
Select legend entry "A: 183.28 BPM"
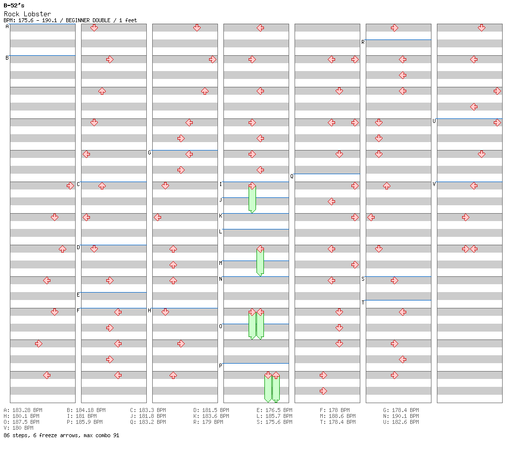click(23, 411)
